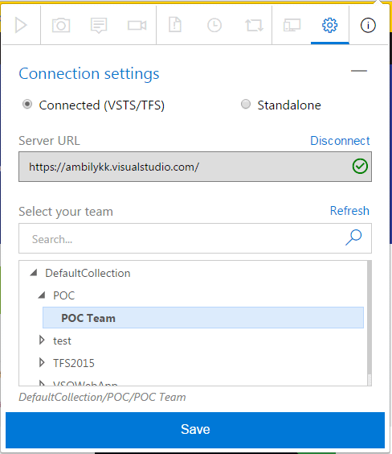The image size is (392, 454).
Task: Capture a screenshot with camera icon
Action: [61, 26]
